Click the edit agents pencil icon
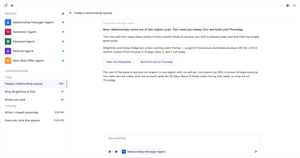Screen dimensions: 300x158 pos(63,14)
